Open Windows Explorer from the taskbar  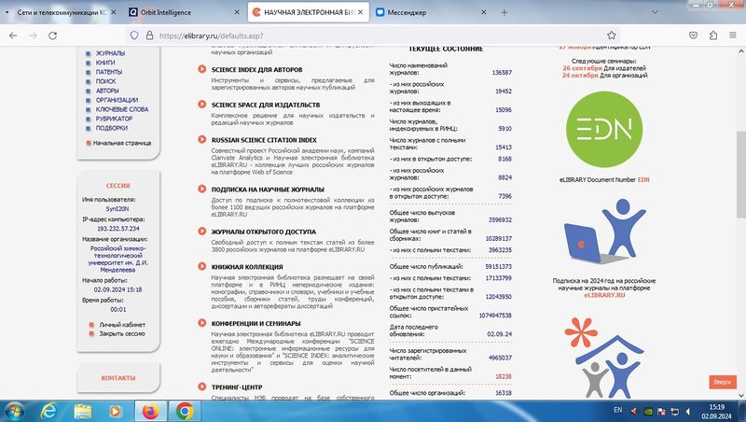click(x=83, y=411)
